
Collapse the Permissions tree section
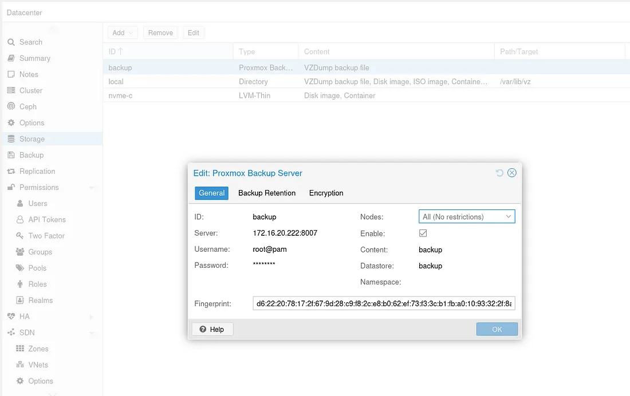click(x=91, y=188)
